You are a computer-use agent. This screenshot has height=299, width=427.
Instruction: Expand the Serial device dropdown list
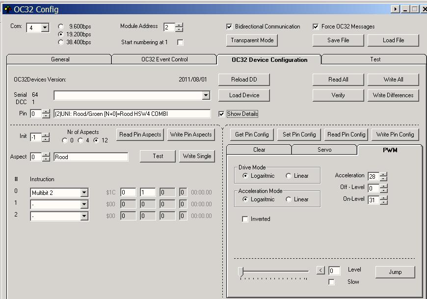coord(206,95)
